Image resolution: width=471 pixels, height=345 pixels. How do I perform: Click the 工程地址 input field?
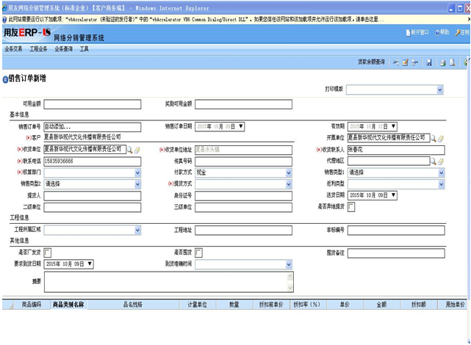click(x=243, y=230)
